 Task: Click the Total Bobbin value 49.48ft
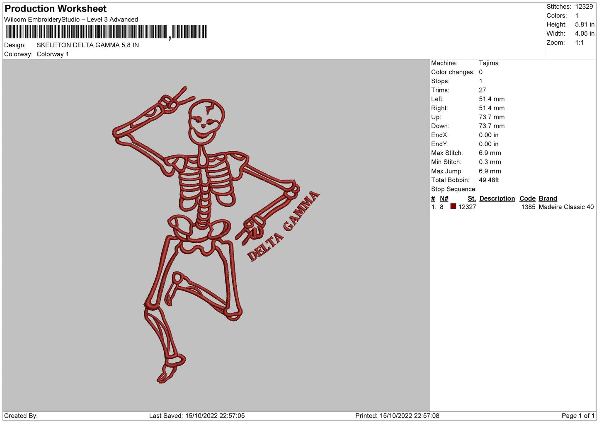coord(489,180)
